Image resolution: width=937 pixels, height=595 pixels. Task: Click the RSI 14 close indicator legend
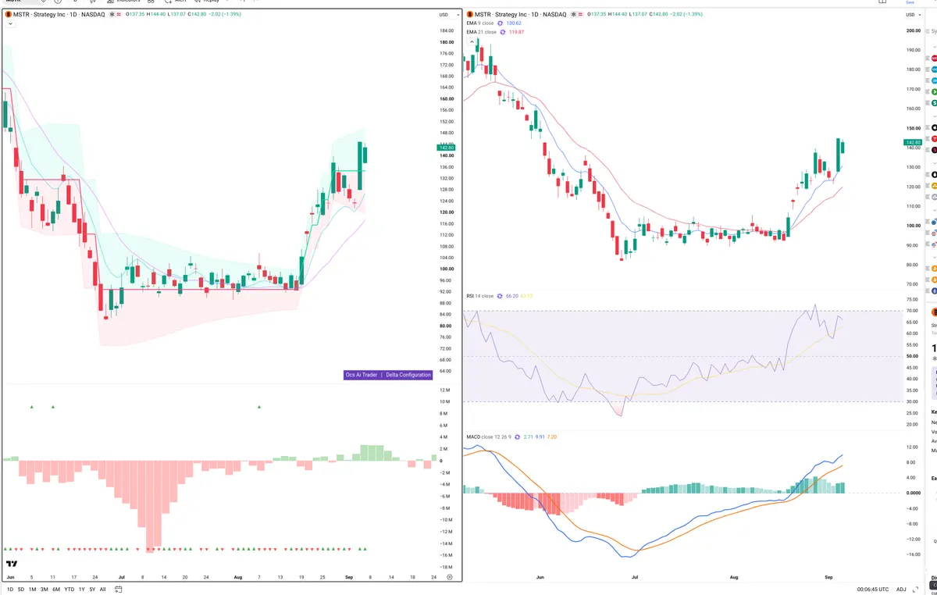tap(480, 296)
